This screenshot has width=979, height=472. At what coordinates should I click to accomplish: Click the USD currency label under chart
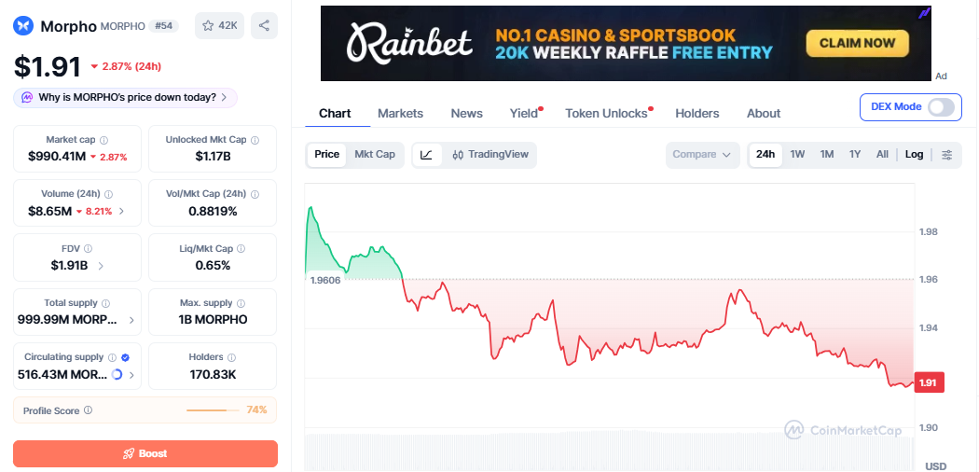point(935,465)
